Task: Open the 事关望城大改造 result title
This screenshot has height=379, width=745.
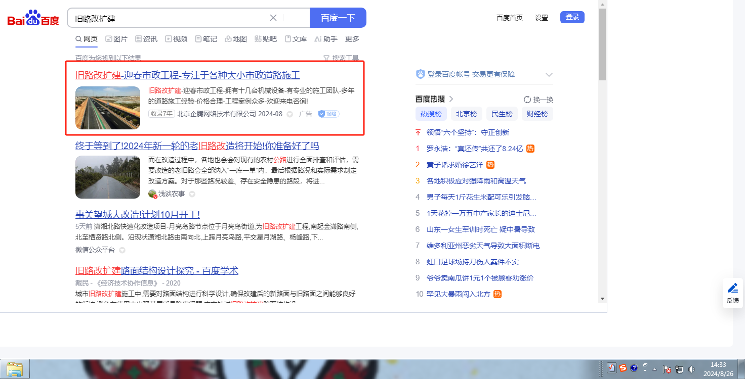Action: point(138,214)
